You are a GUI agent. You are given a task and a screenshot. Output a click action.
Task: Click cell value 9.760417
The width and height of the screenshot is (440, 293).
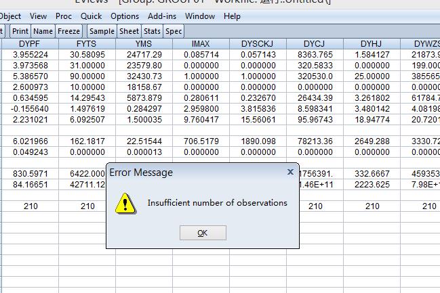[x=201, y=120]
